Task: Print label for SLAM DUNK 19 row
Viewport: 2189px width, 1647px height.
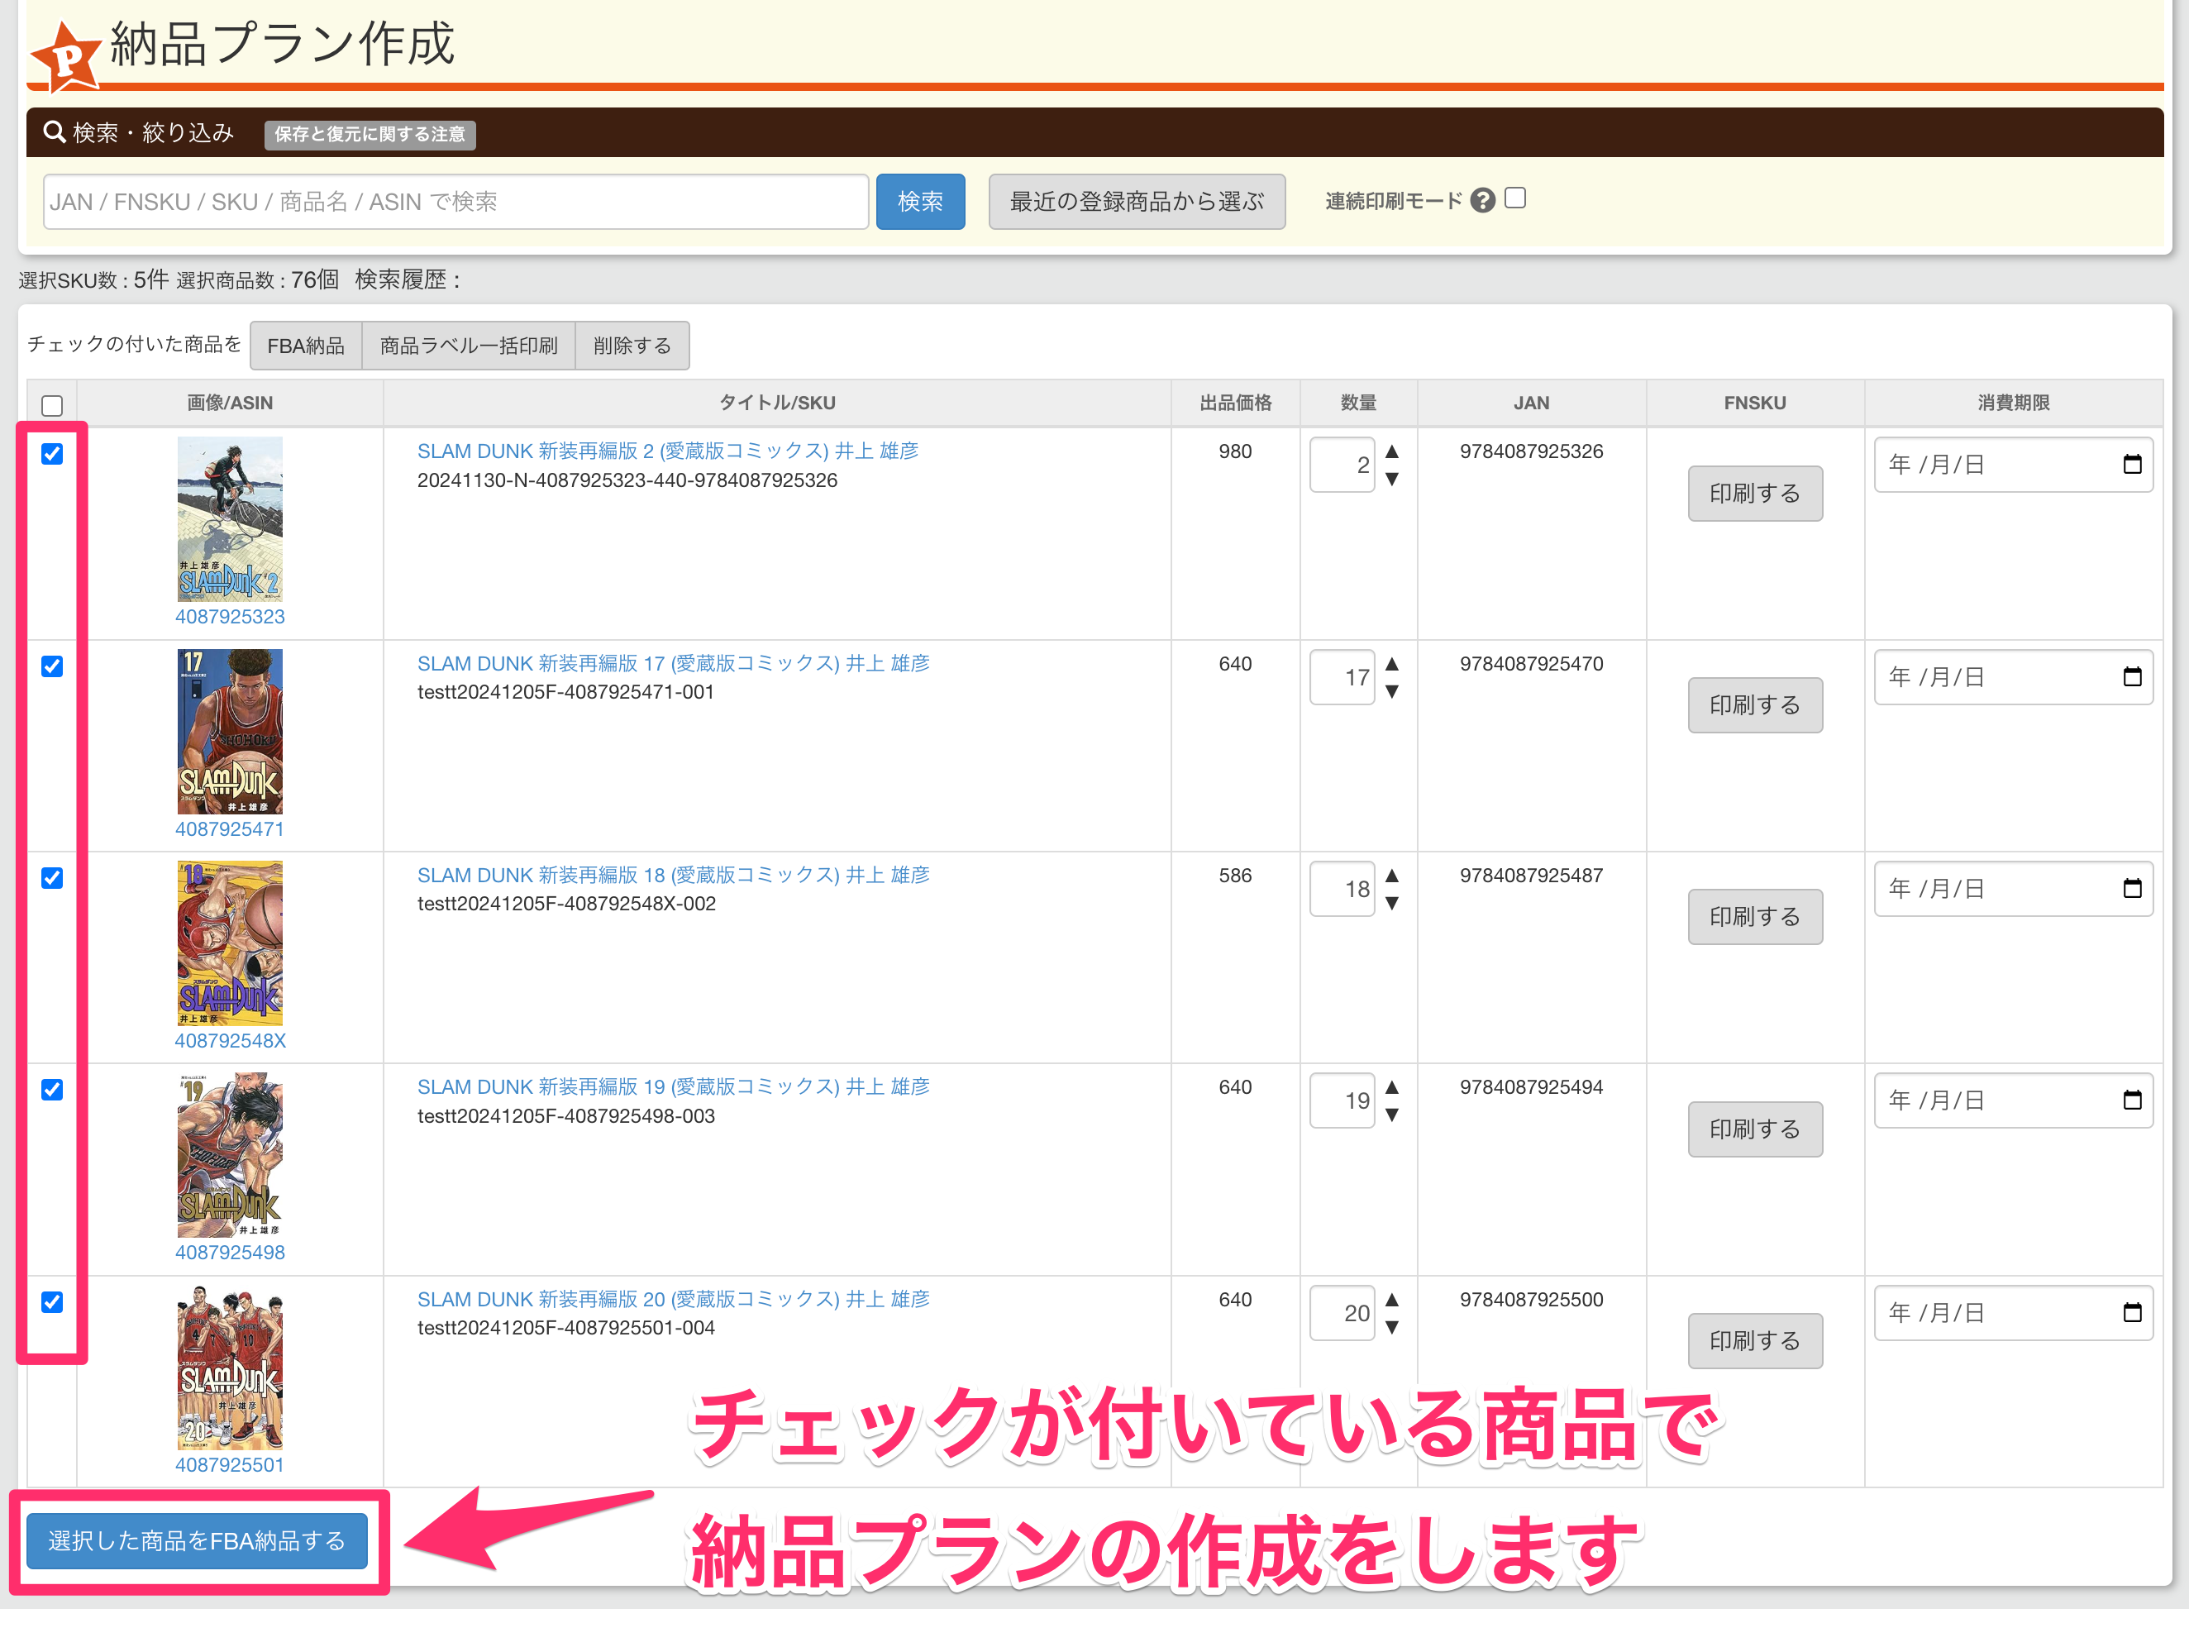Action: point(1754,1129)
